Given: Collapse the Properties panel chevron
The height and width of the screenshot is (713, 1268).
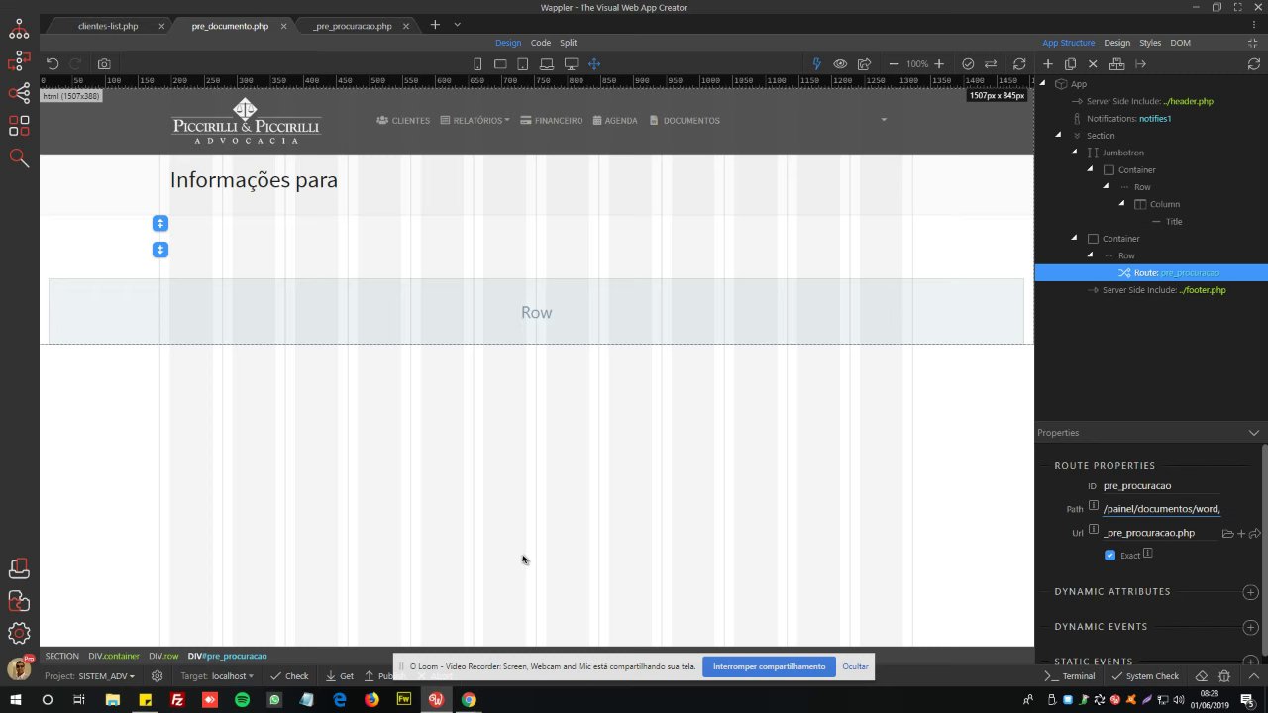Looking at the screenshot, I should (x=1254, y=433).
